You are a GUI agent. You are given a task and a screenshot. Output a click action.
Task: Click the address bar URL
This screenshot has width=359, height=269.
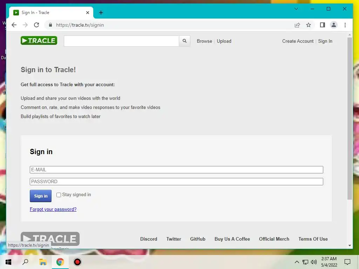(x=80, y=25)
